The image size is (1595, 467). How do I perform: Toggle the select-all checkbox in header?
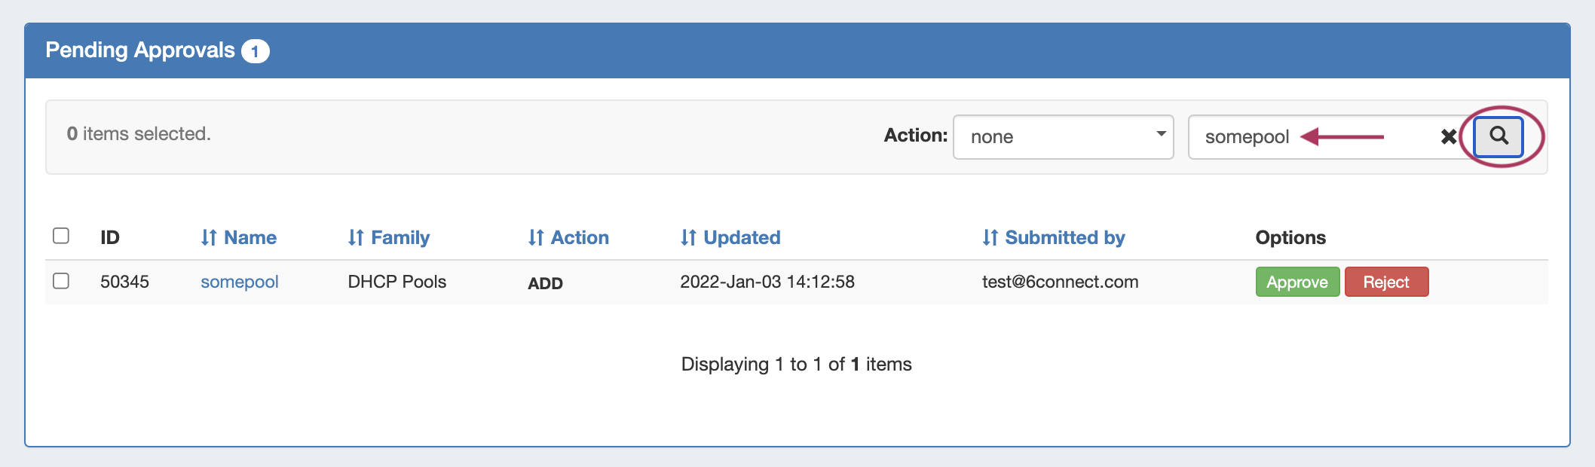click(61, 236)
